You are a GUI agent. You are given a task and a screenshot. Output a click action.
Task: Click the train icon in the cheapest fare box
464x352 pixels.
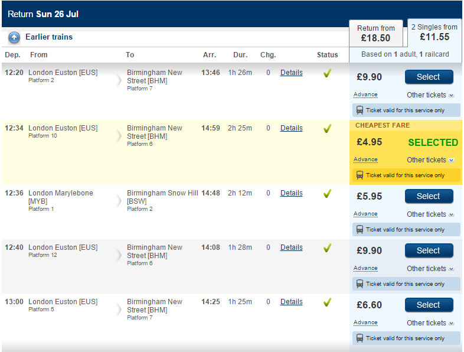[360, 175]
